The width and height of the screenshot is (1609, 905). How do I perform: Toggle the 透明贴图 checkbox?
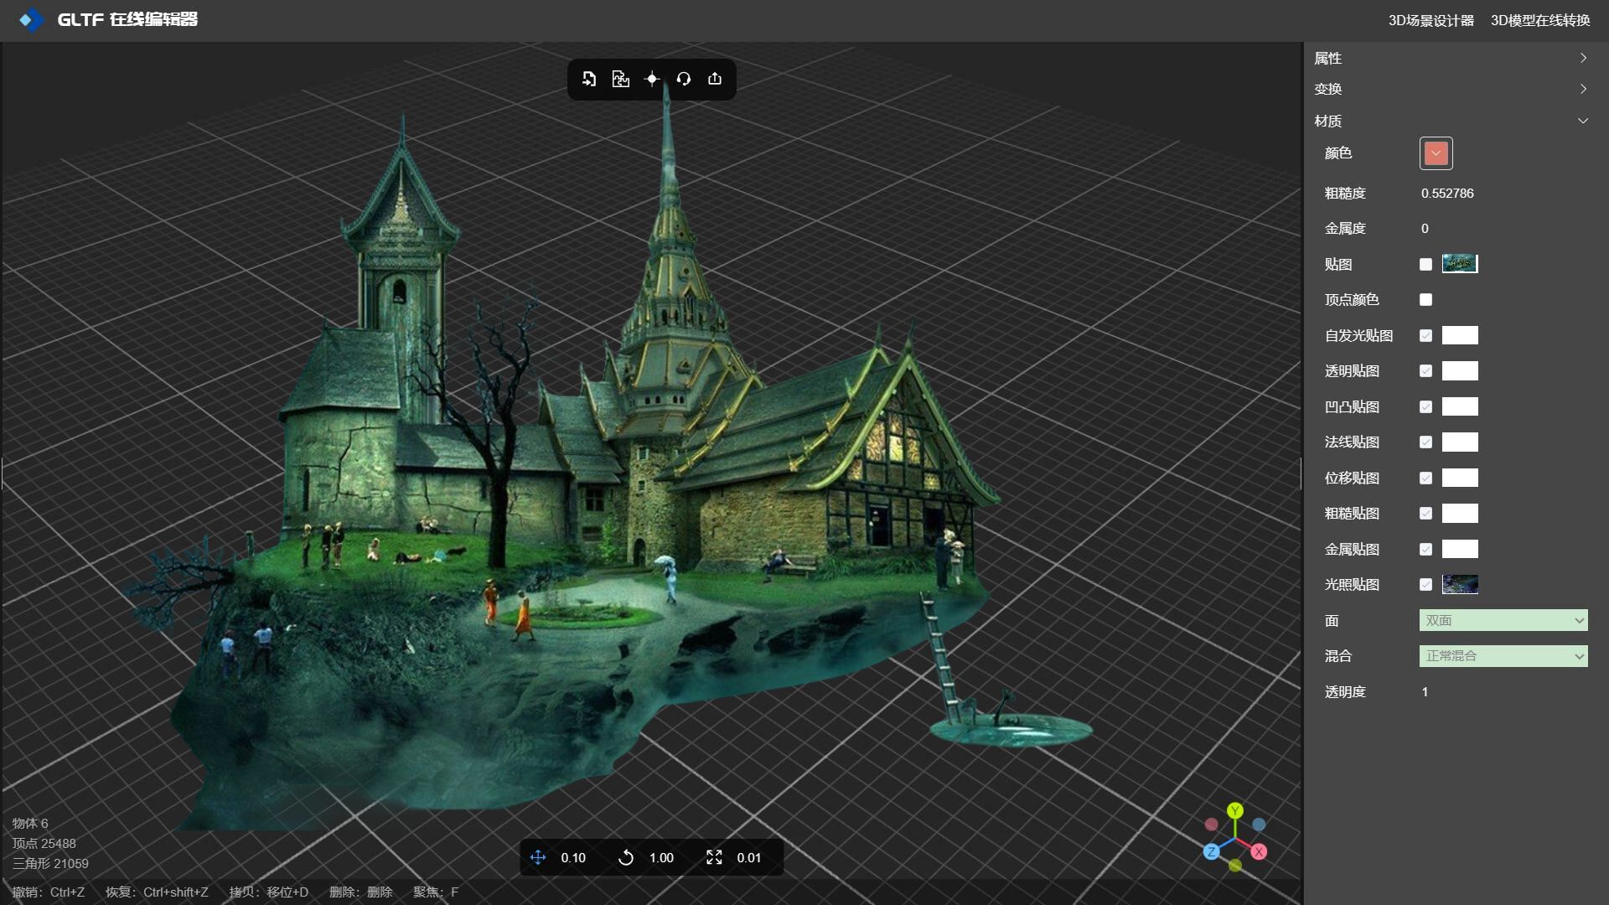pos(1425,371)
